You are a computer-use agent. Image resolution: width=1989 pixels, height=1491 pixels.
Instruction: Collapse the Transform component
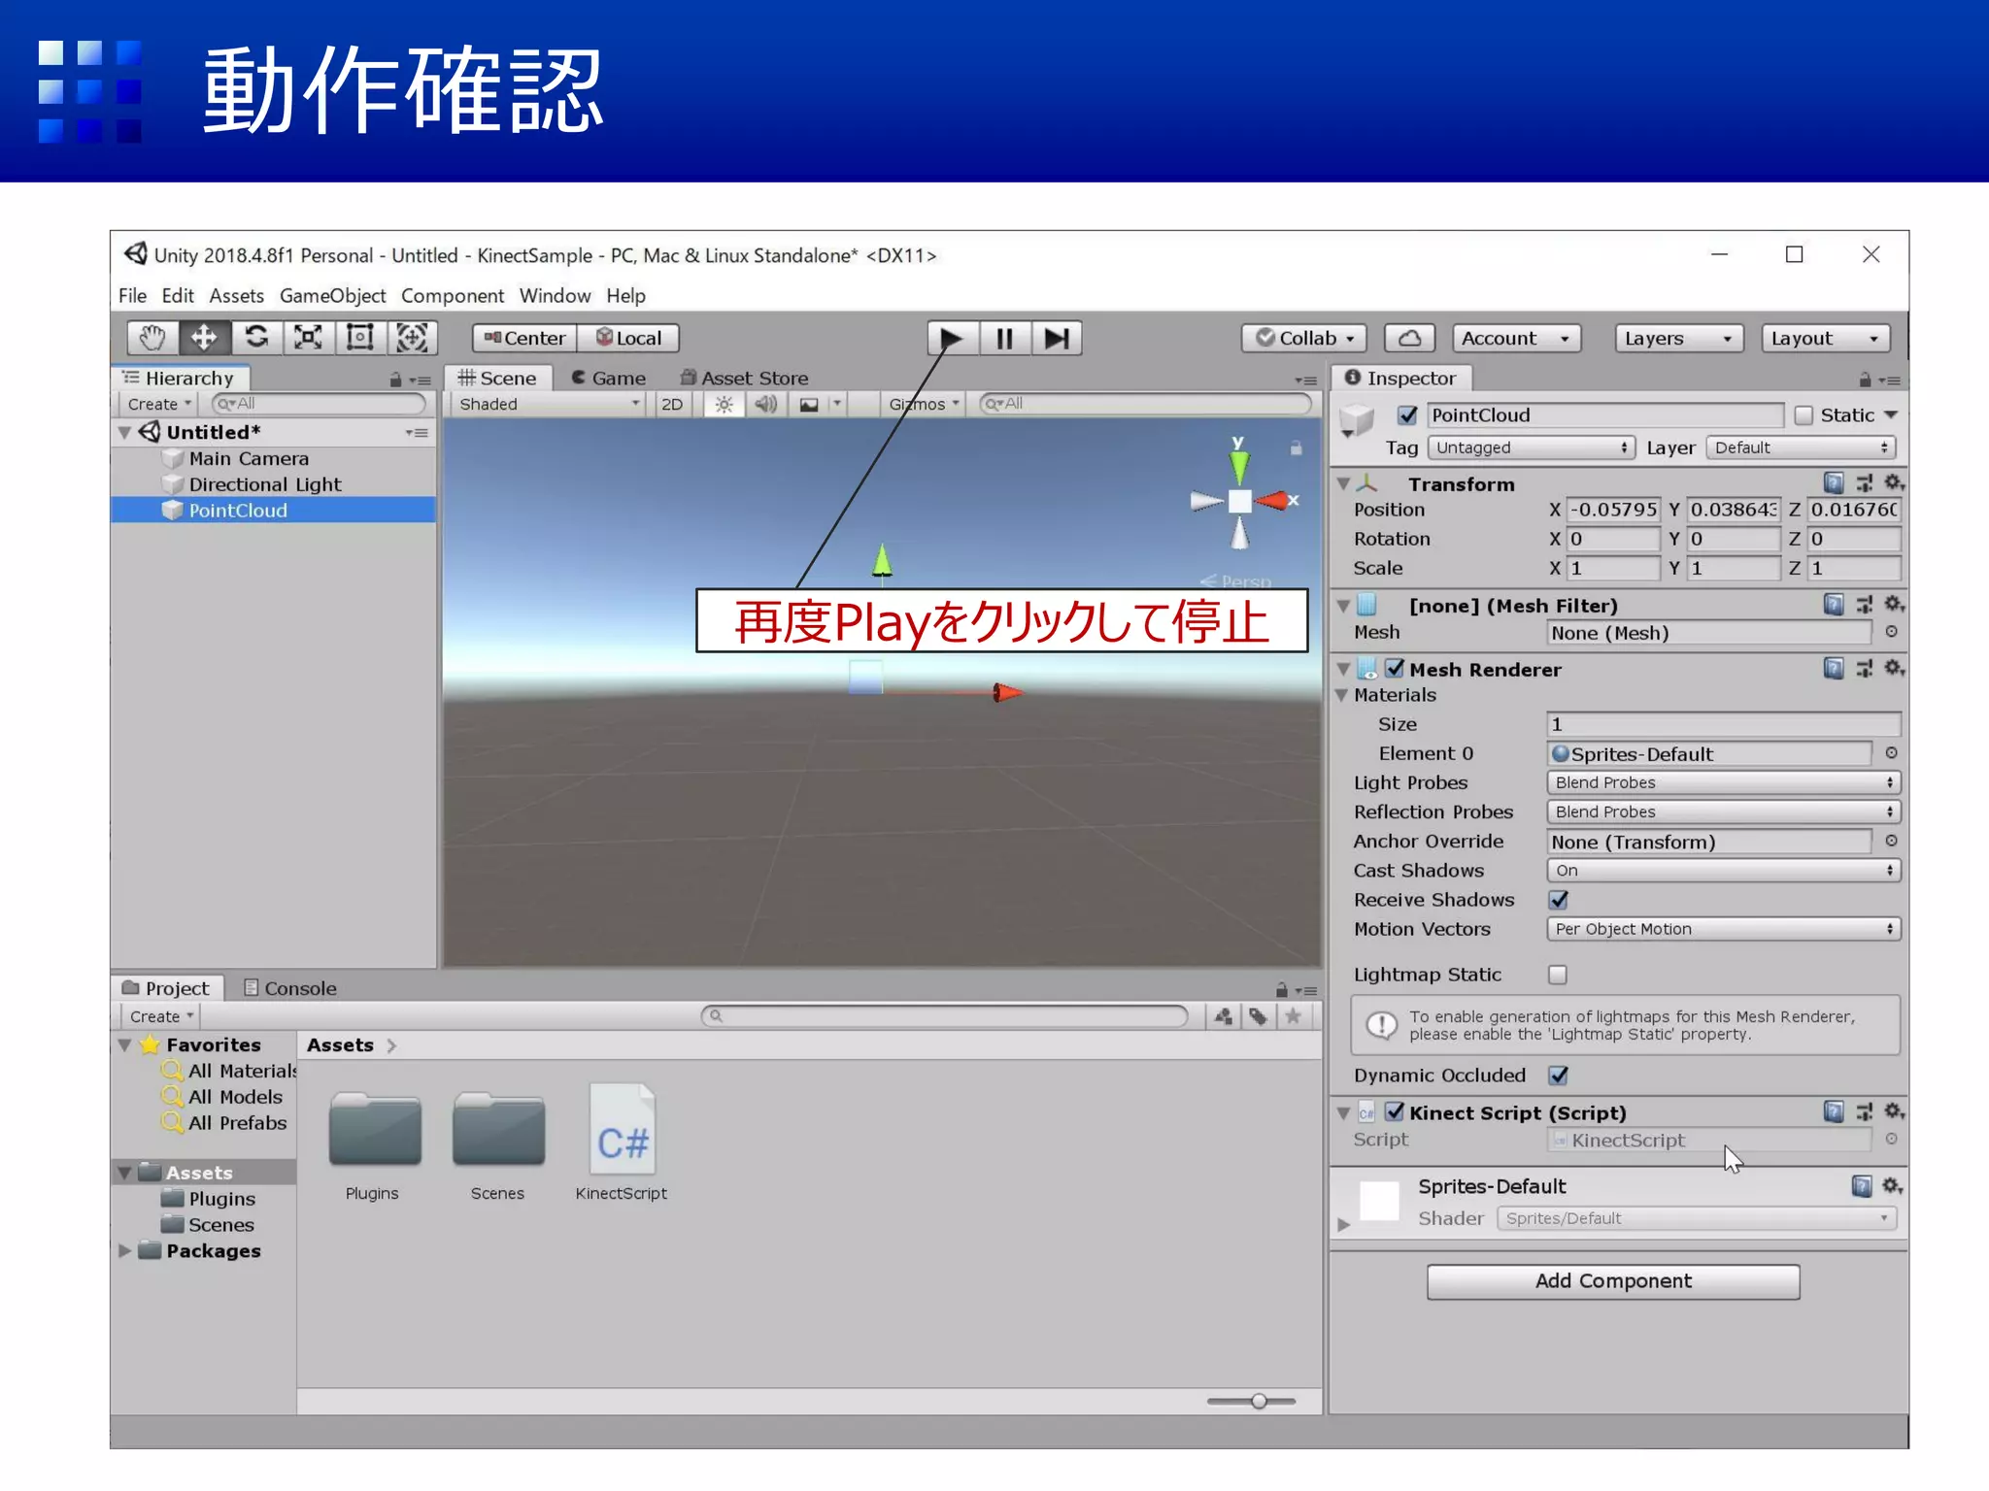1344,483
